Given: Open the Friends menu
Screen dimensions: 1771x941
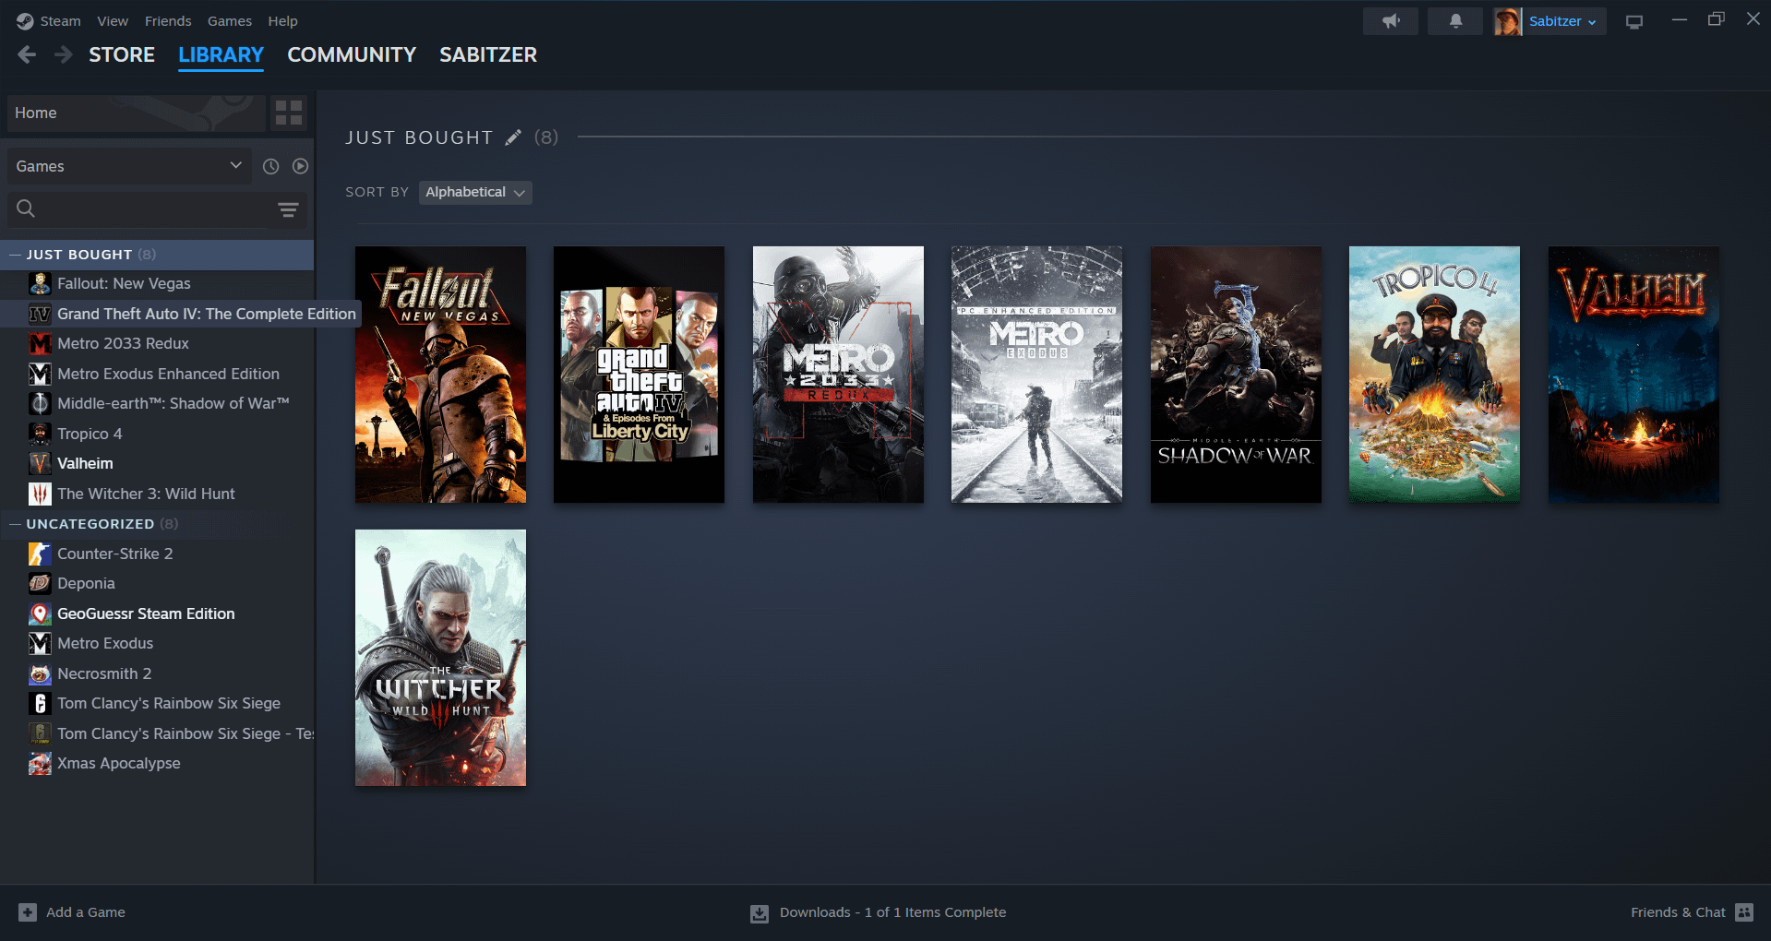Looking at the screenshot, I should [168, 21].
